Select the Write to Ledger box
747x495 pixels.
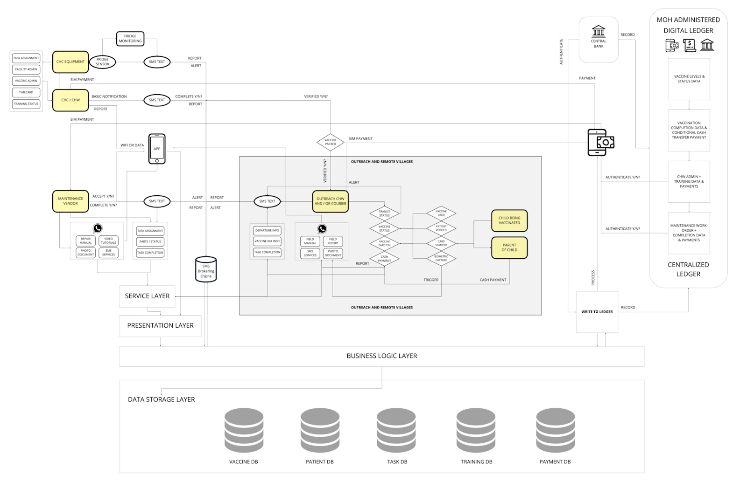(x=597, y=312)
